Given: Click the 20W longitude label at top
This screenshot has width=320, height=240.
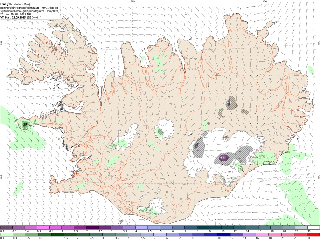Looking at the screenshot, I should click(x=133, y=1).
